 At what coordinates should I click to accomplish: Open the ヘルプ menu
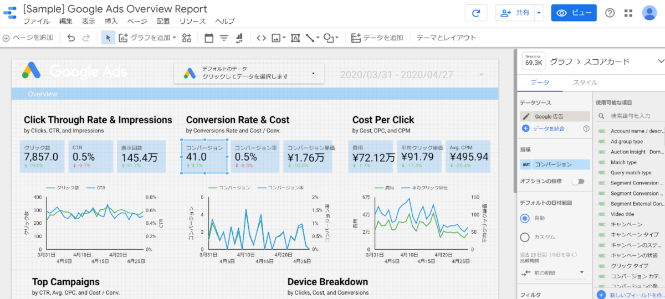(x=224, y=22)
